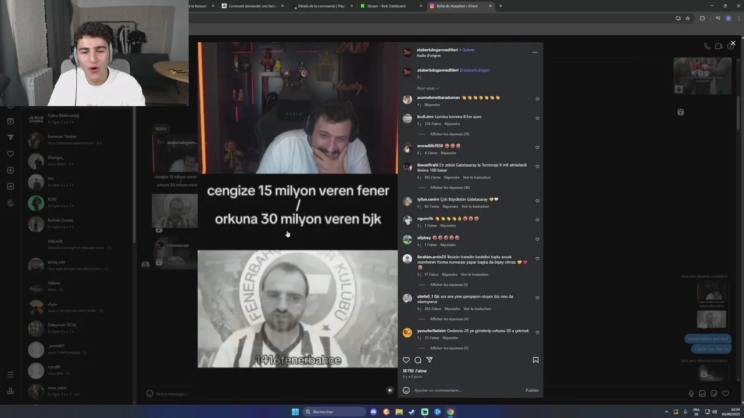Switch to Boîte de réception • Direct tab
The width and height of the screenshot is (744, 418).
[457, 6]
